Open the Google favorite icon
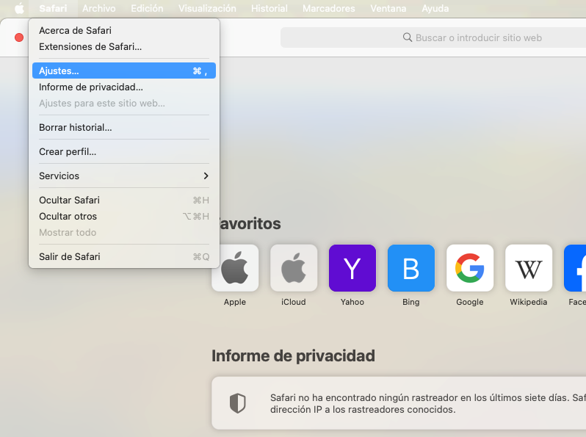586x437 pixels. tap(470, 268)
